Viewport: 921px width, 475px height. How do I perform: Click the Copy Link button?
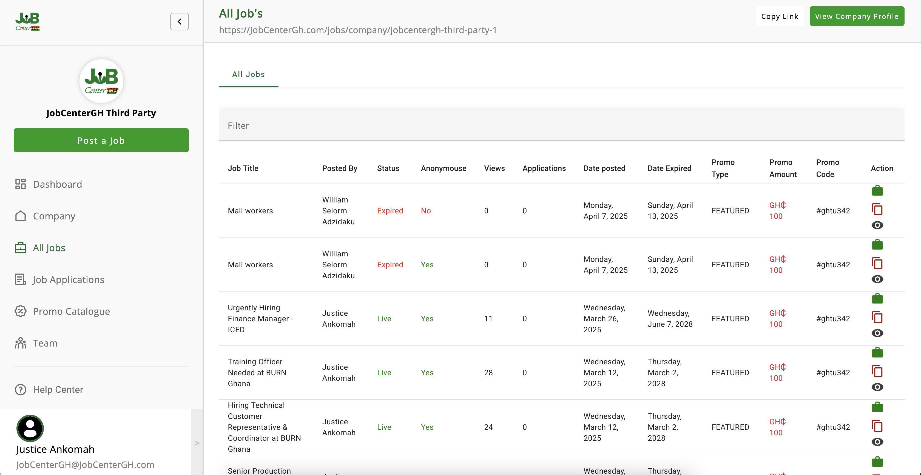point(779,16)
